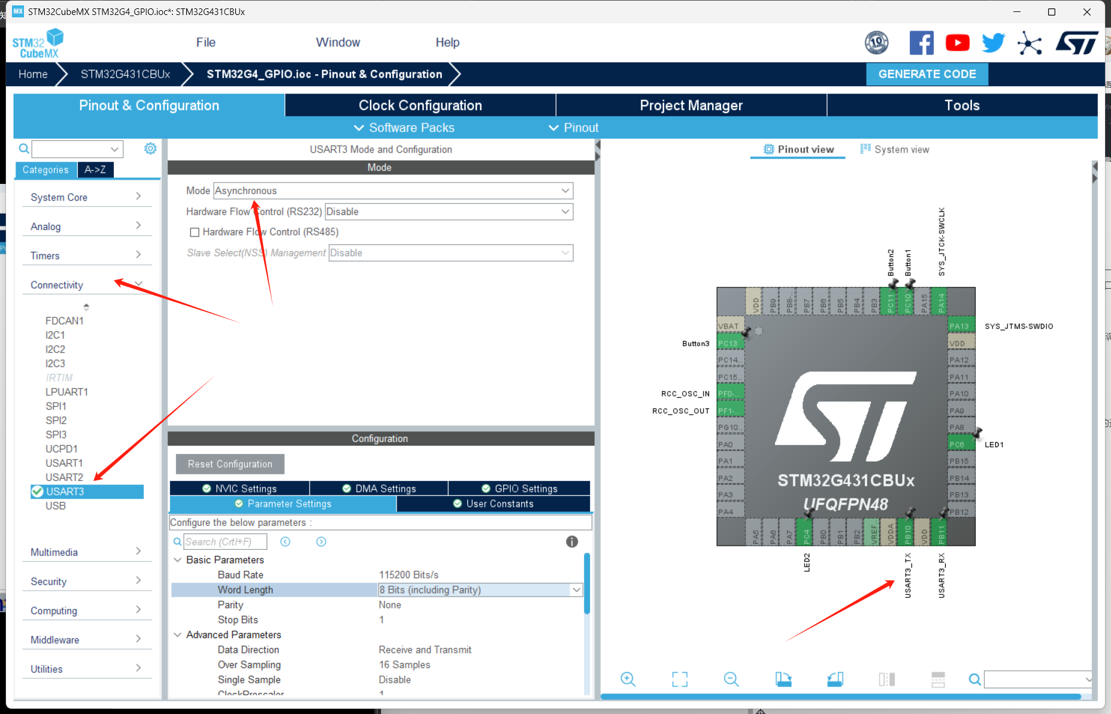Image resolution: width=1111 pixels, height=714 pixels.
Task: Go to previous parameter search result
Action: click(x=286, y=541)
